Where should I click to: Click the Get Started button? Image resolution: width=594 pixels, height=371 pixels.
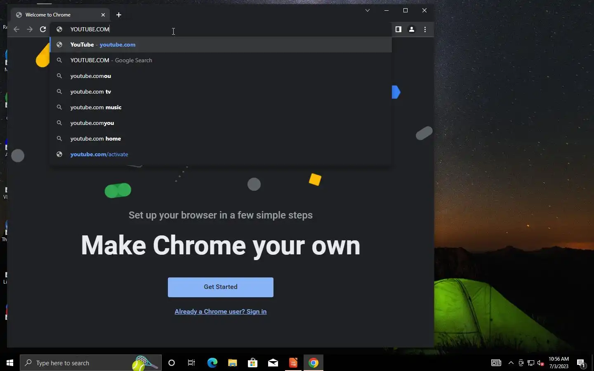pos(221,287)
